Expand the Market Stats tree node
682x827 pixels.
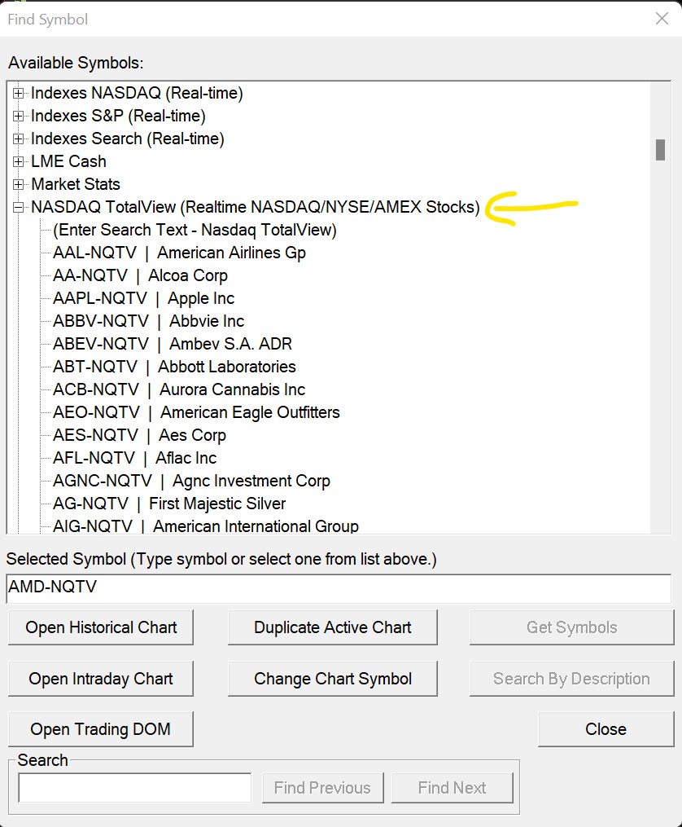[x=19, y=185]
